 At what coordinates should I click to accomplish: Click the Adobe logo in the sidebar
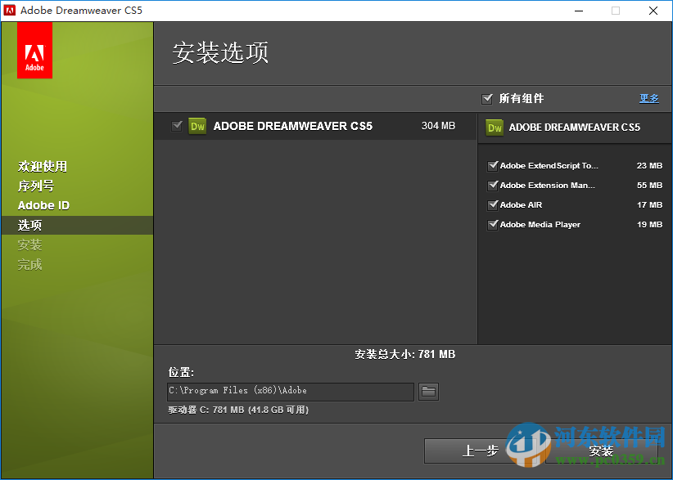(x=34, y=50)
